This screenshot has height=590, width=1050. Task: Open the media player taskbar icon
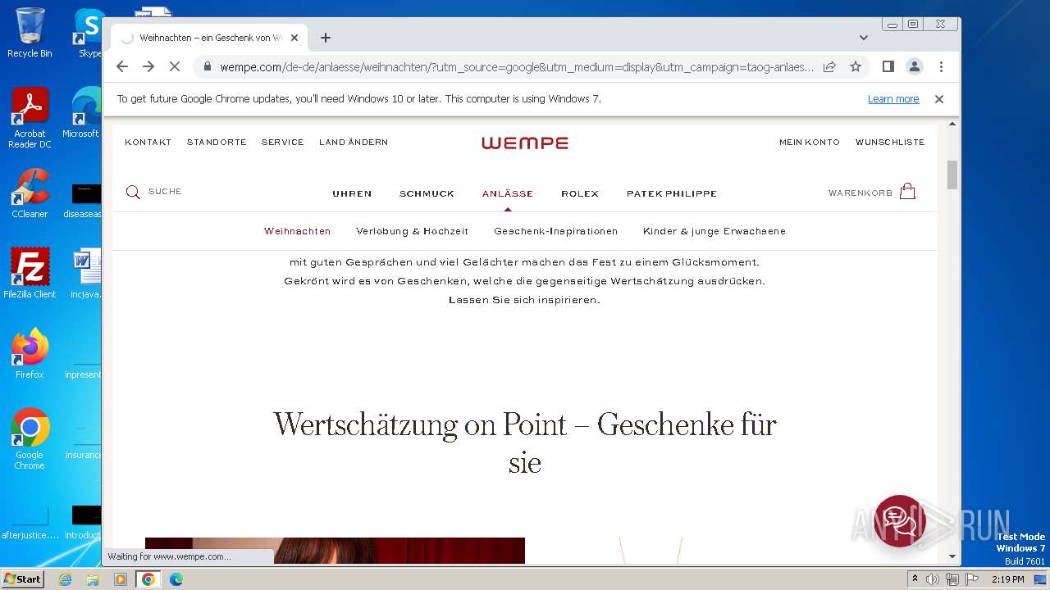tap(121, 579)
